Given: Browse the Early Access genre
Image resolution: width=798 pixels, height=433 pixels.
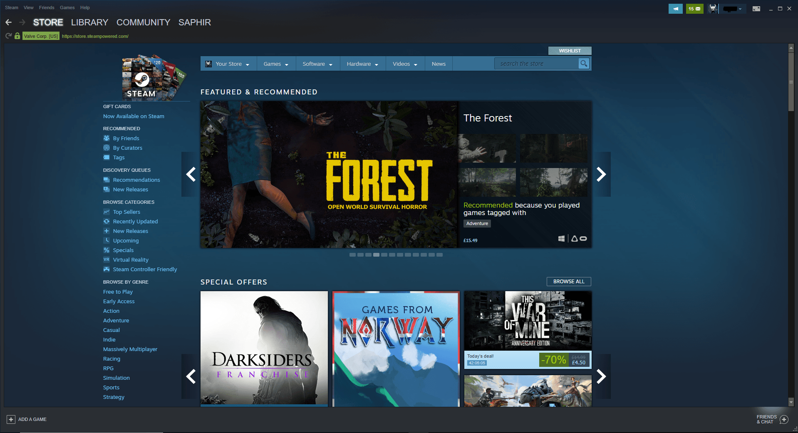Looking at the screenshot, I should tap(119, 302).
